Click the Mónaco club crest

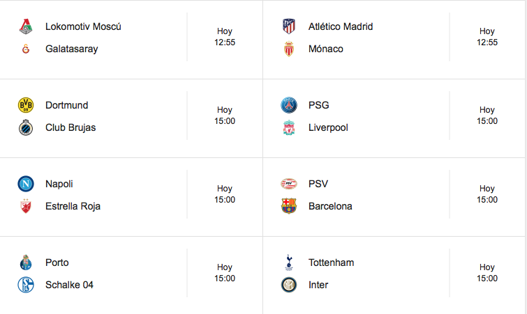click(289, 49)
